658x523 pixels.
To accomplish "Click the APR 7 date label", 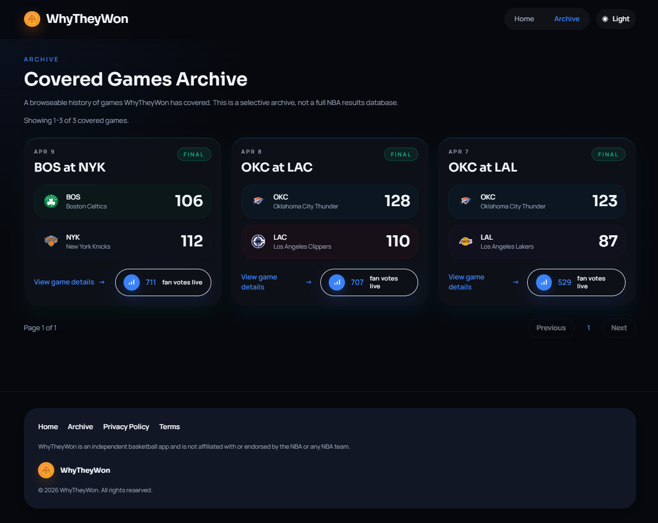I will pyautogui.click(x=458, y=152).
